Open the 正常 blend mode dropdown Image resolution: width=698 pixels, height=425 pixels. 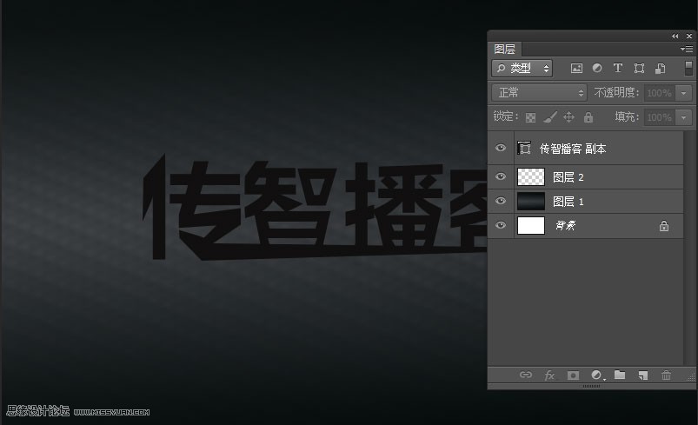[539, 92]
